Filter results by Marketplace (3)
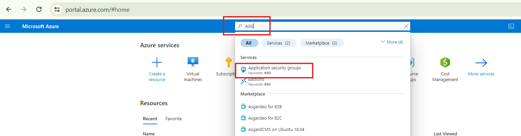Image resolution: width=521 pixels, height=136 pixels. [x=321, y=43]
